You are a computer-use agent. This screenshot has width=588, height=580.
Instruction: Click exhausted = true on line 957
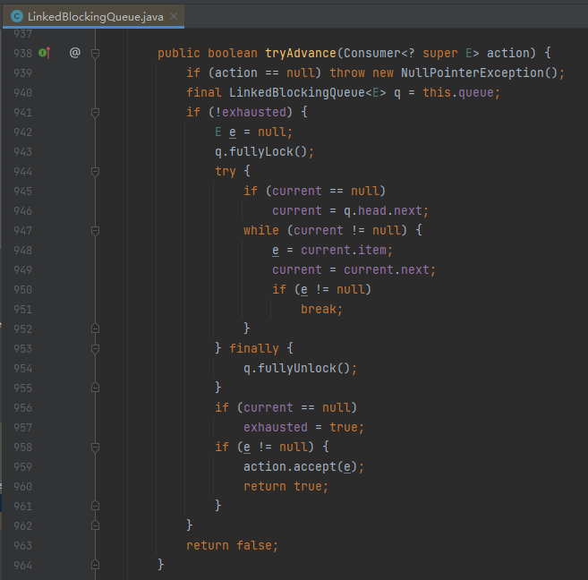coord(301,428)
